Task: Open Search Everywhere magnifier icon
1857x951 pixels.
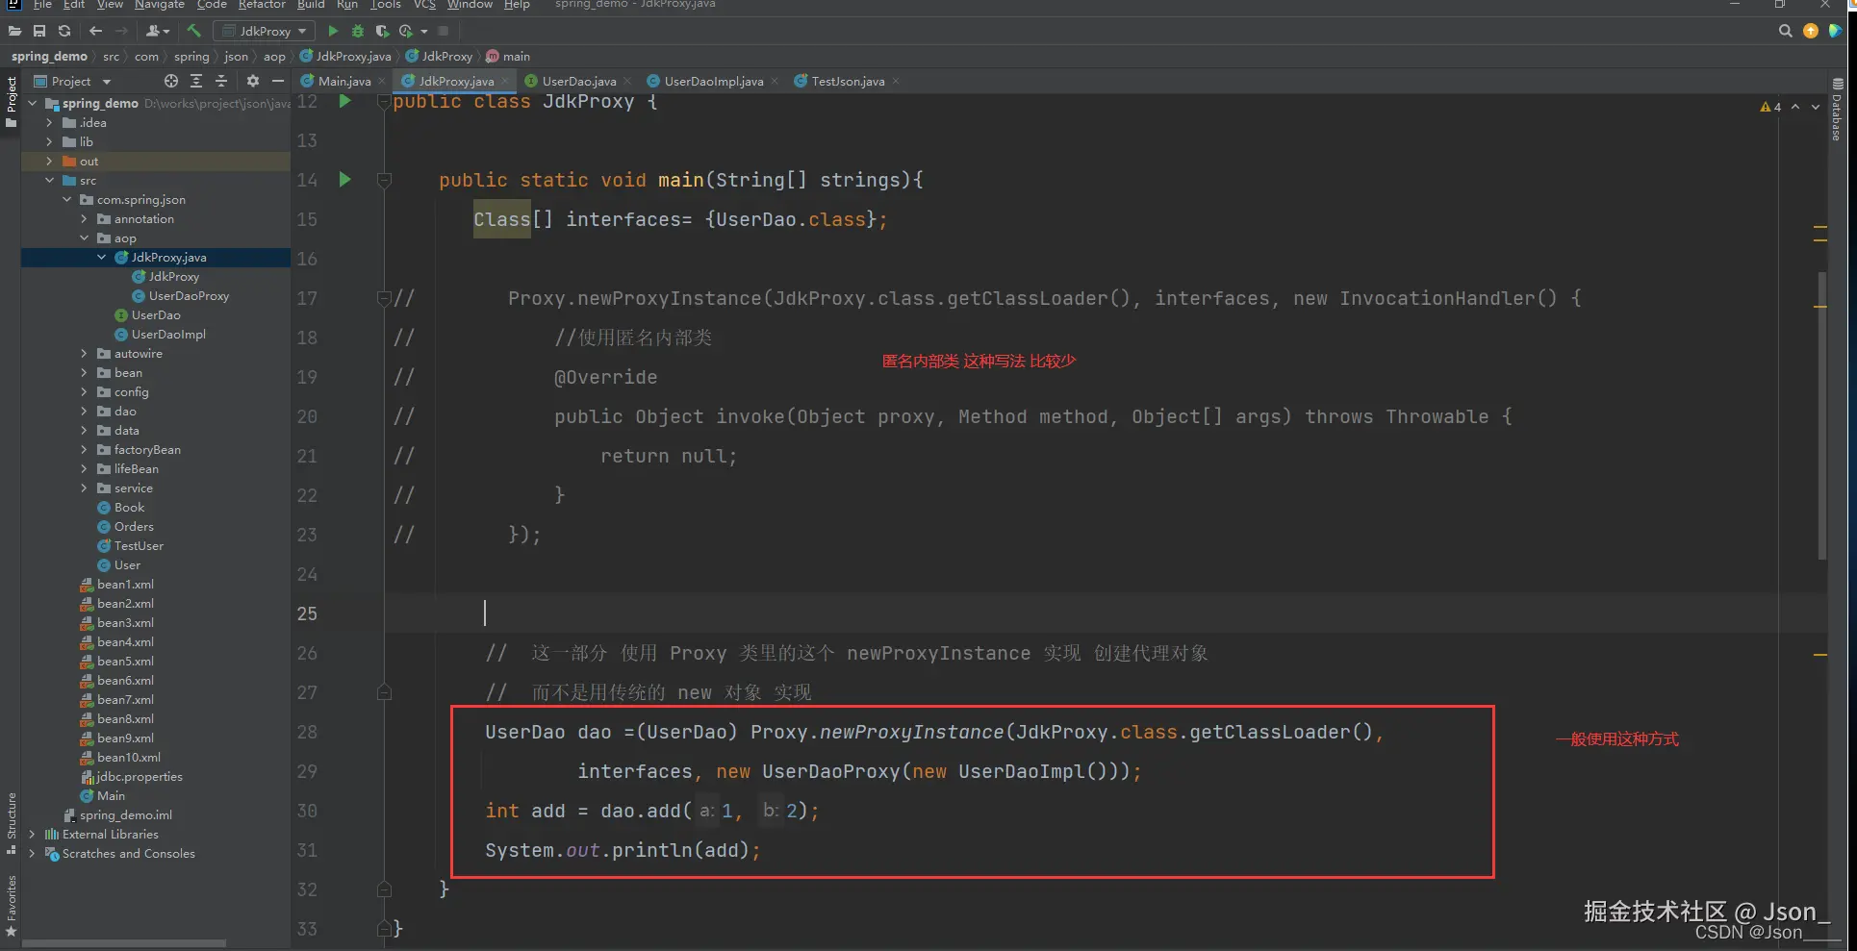Action: [1785, 31]
